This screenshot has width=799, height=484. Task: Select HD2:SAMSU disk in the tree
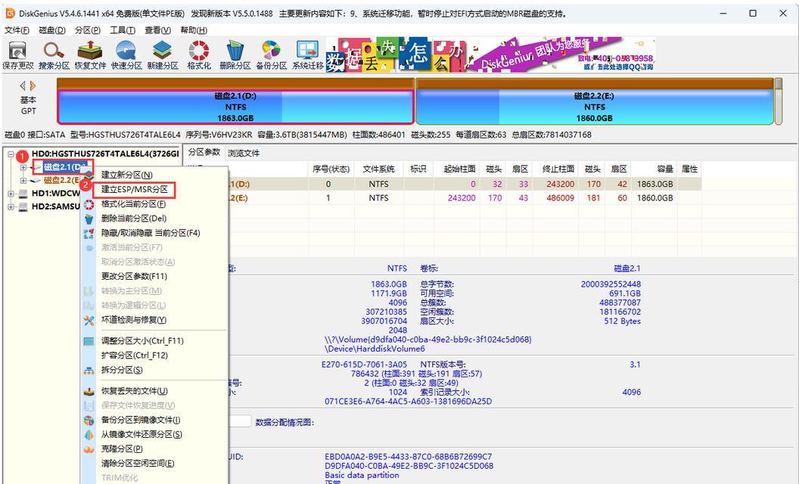coord(56,206)
